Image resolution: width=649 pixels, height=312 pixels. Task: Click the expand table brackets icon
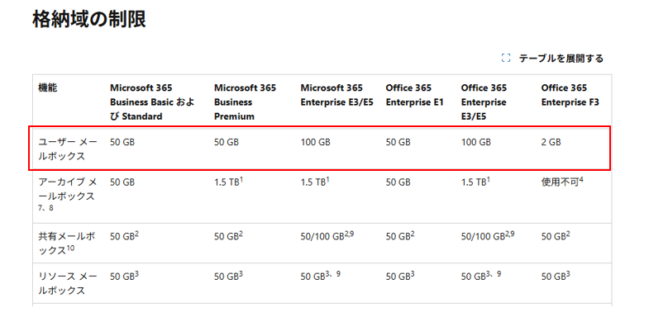[x=505, y=59]
